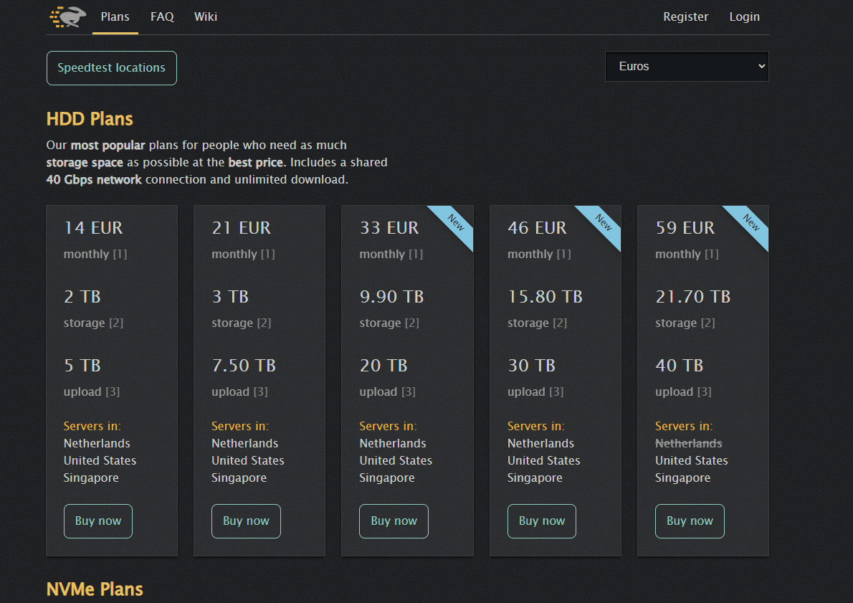Click the Login link

point(744,17)
